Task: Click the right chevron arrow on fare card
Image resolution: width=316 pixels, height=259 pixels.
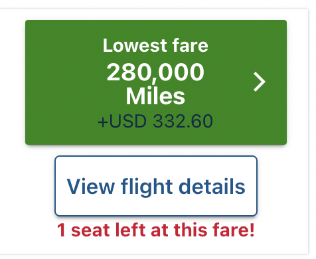Action: [260, 82]
